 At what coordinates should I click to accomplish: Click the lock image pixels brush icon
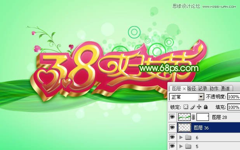193,107
